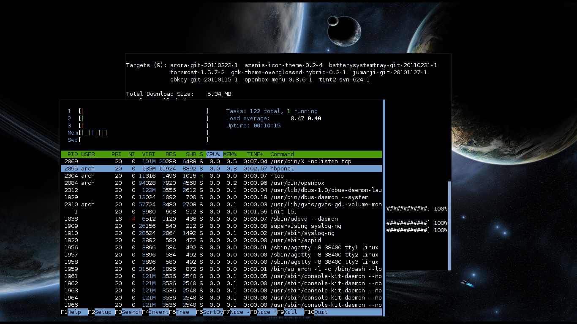577x324 pixels.
Task: Click the CPU 3 usage meter
Action: [x=139, y=126]
